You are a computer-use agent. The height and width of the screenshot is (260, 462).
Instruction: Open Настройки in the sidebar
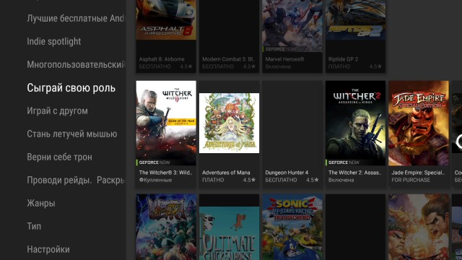pos(48,249)
